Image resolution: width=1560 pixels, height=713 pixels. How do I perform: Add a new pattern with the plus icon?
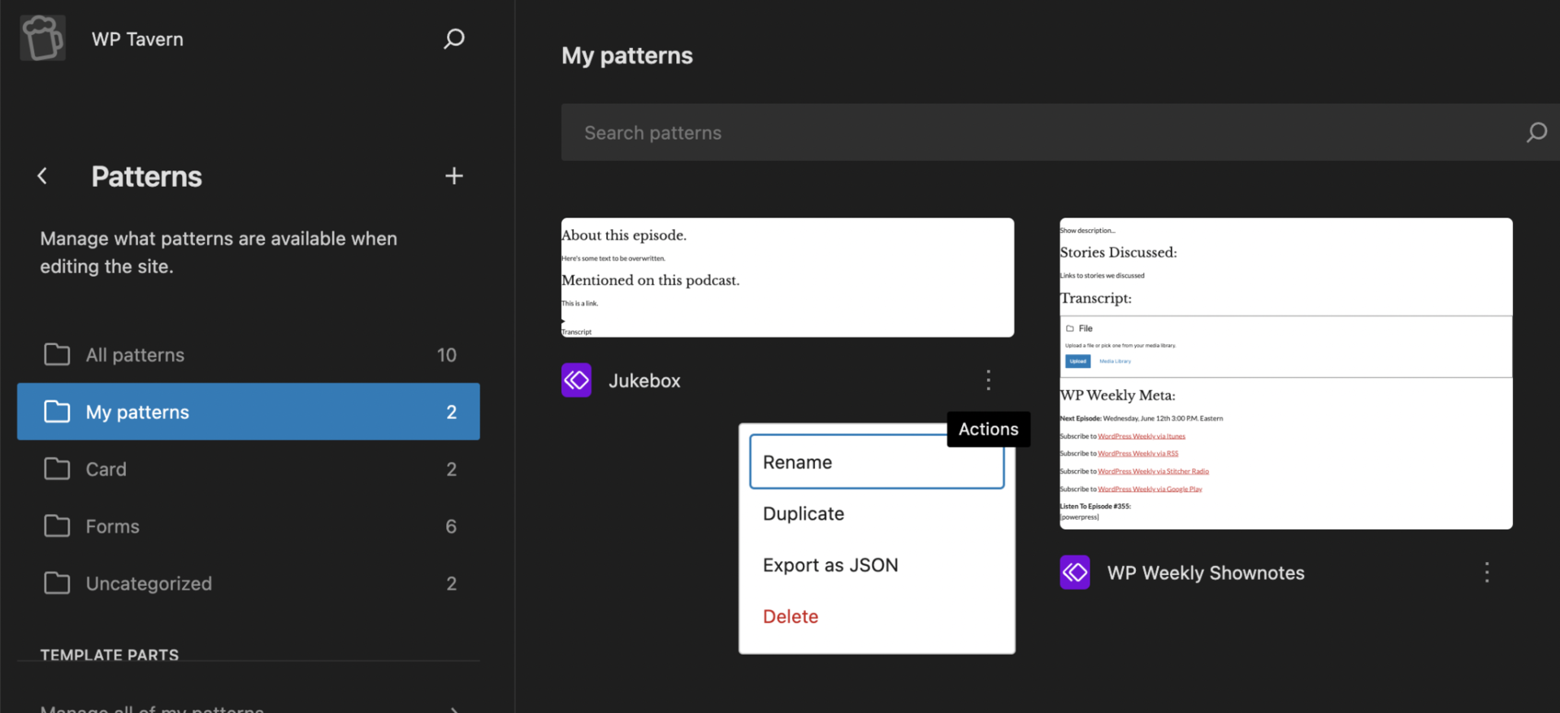(x=453, y=176)
